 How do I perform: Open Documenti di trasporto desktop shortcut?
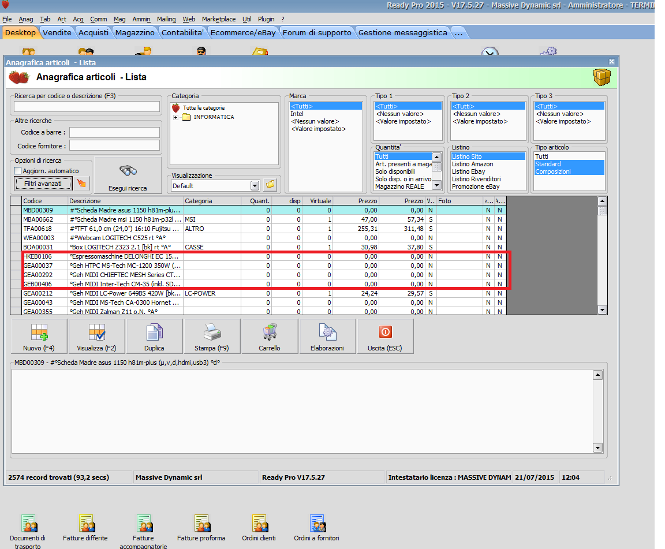(28, 531)
